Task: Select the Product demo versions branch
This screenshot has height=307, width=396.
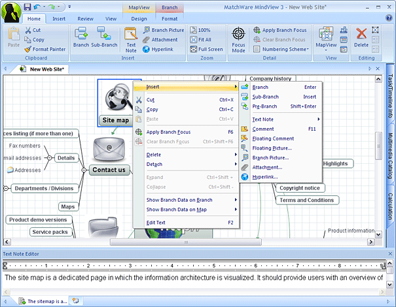Action: [x=38, y=219]
